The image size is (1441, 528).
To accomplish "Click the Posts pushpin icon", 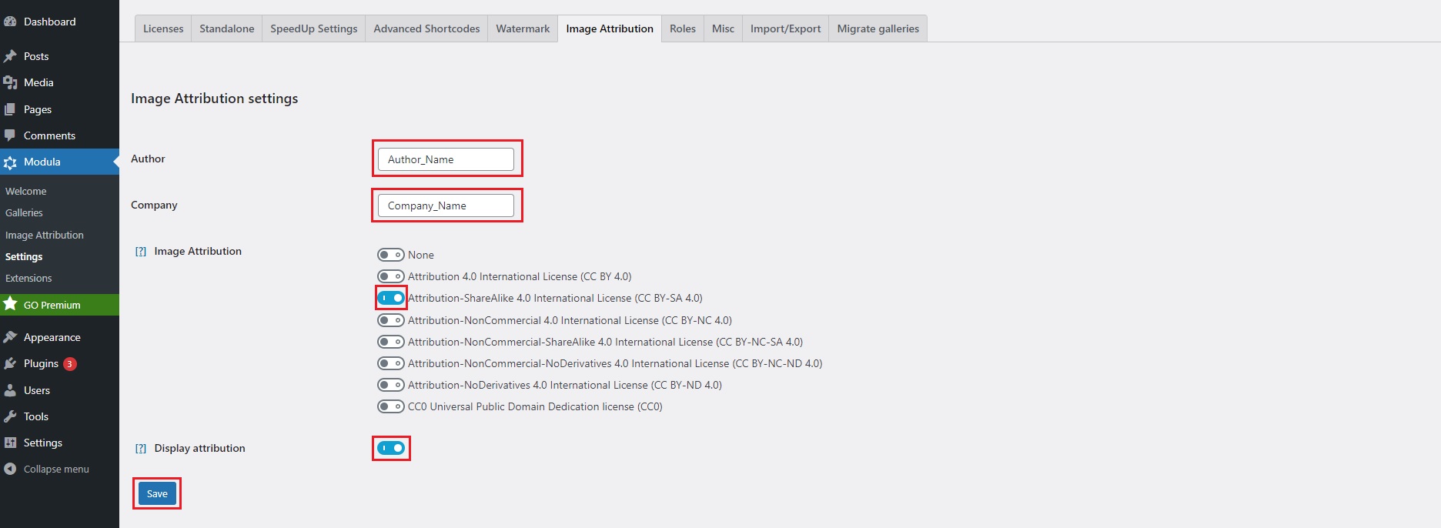I will point(10,56).
